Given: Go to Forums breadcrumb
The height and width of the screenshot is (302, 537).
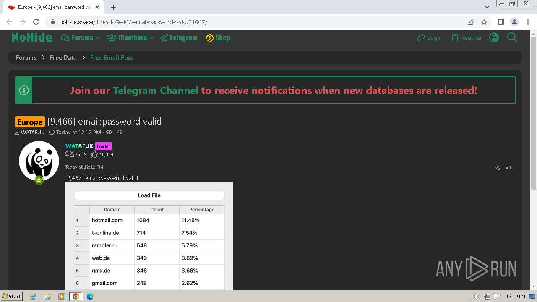Looking at the screenshot, I should tap(26, 57).
